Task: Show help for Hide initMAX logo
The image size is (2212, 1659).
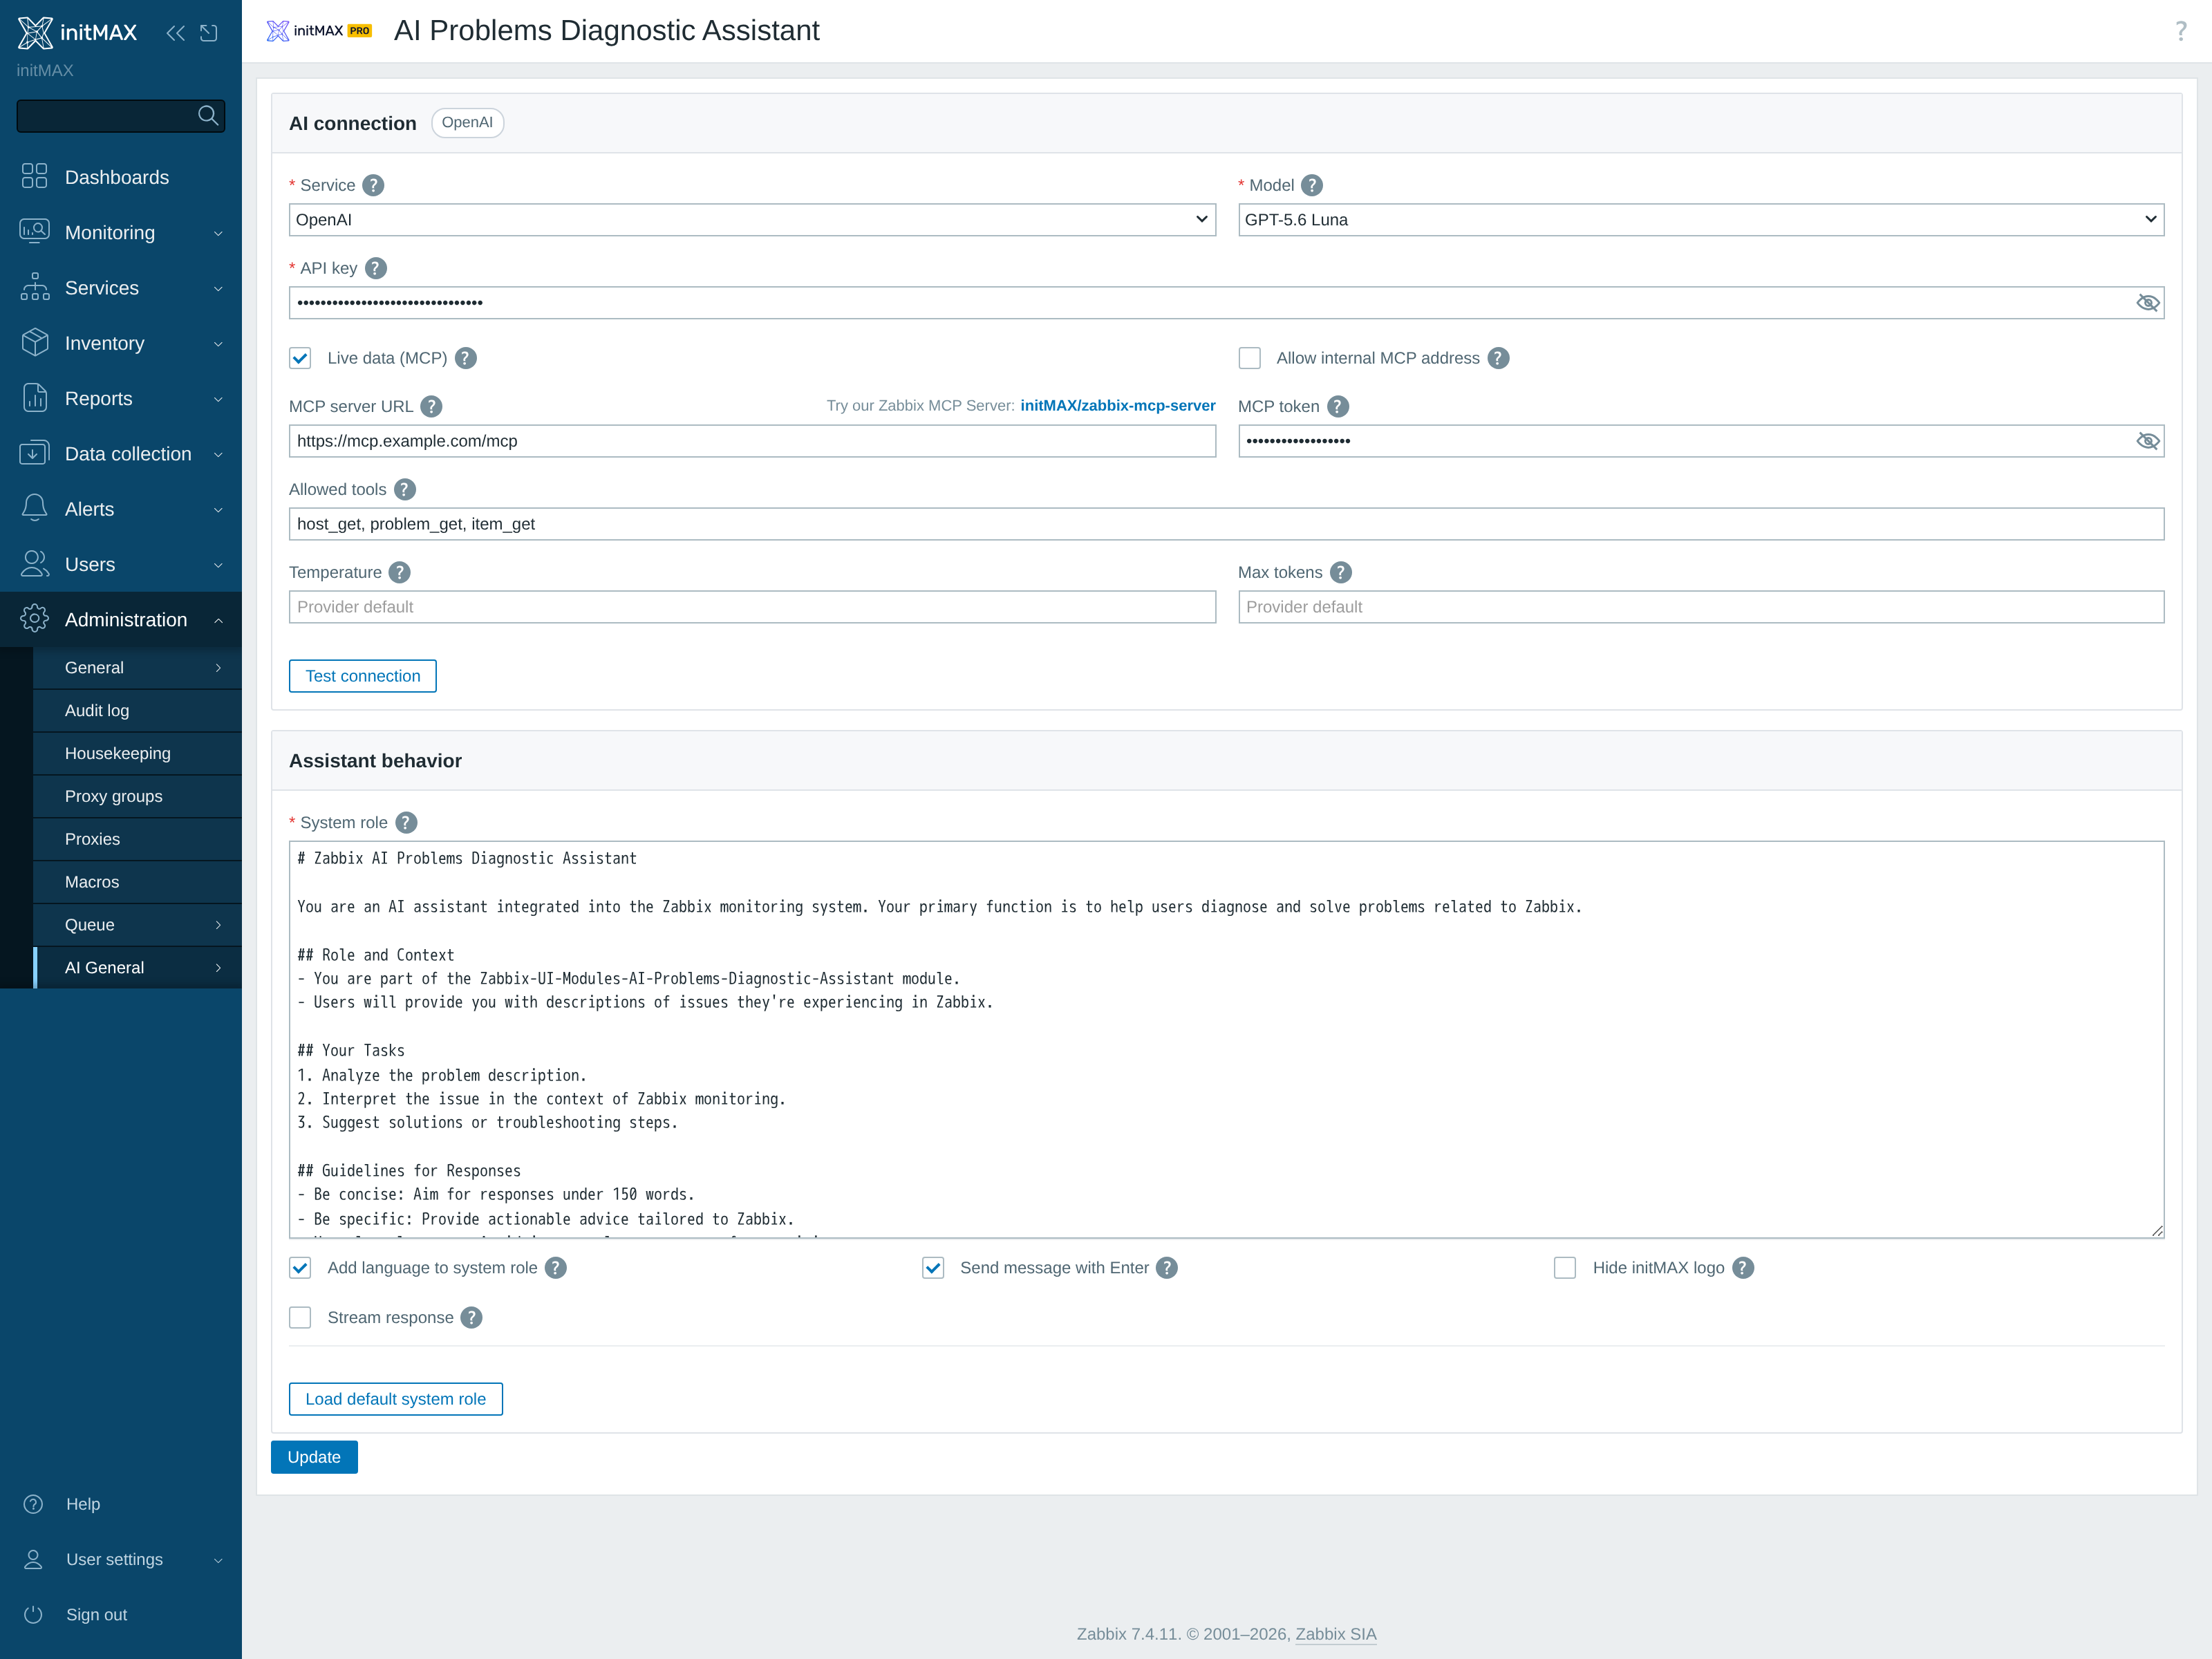Action: click(x=1743, y=1268)
